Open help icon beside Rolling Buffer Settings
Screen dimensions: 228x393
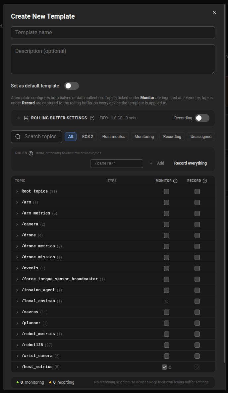92,118
